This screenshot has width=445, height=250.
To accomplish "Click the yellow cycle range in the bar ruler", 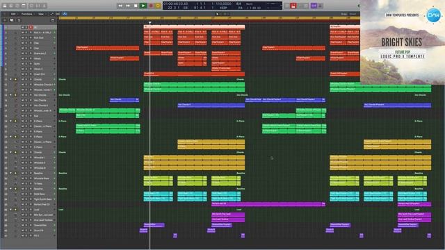I will 209,18.
